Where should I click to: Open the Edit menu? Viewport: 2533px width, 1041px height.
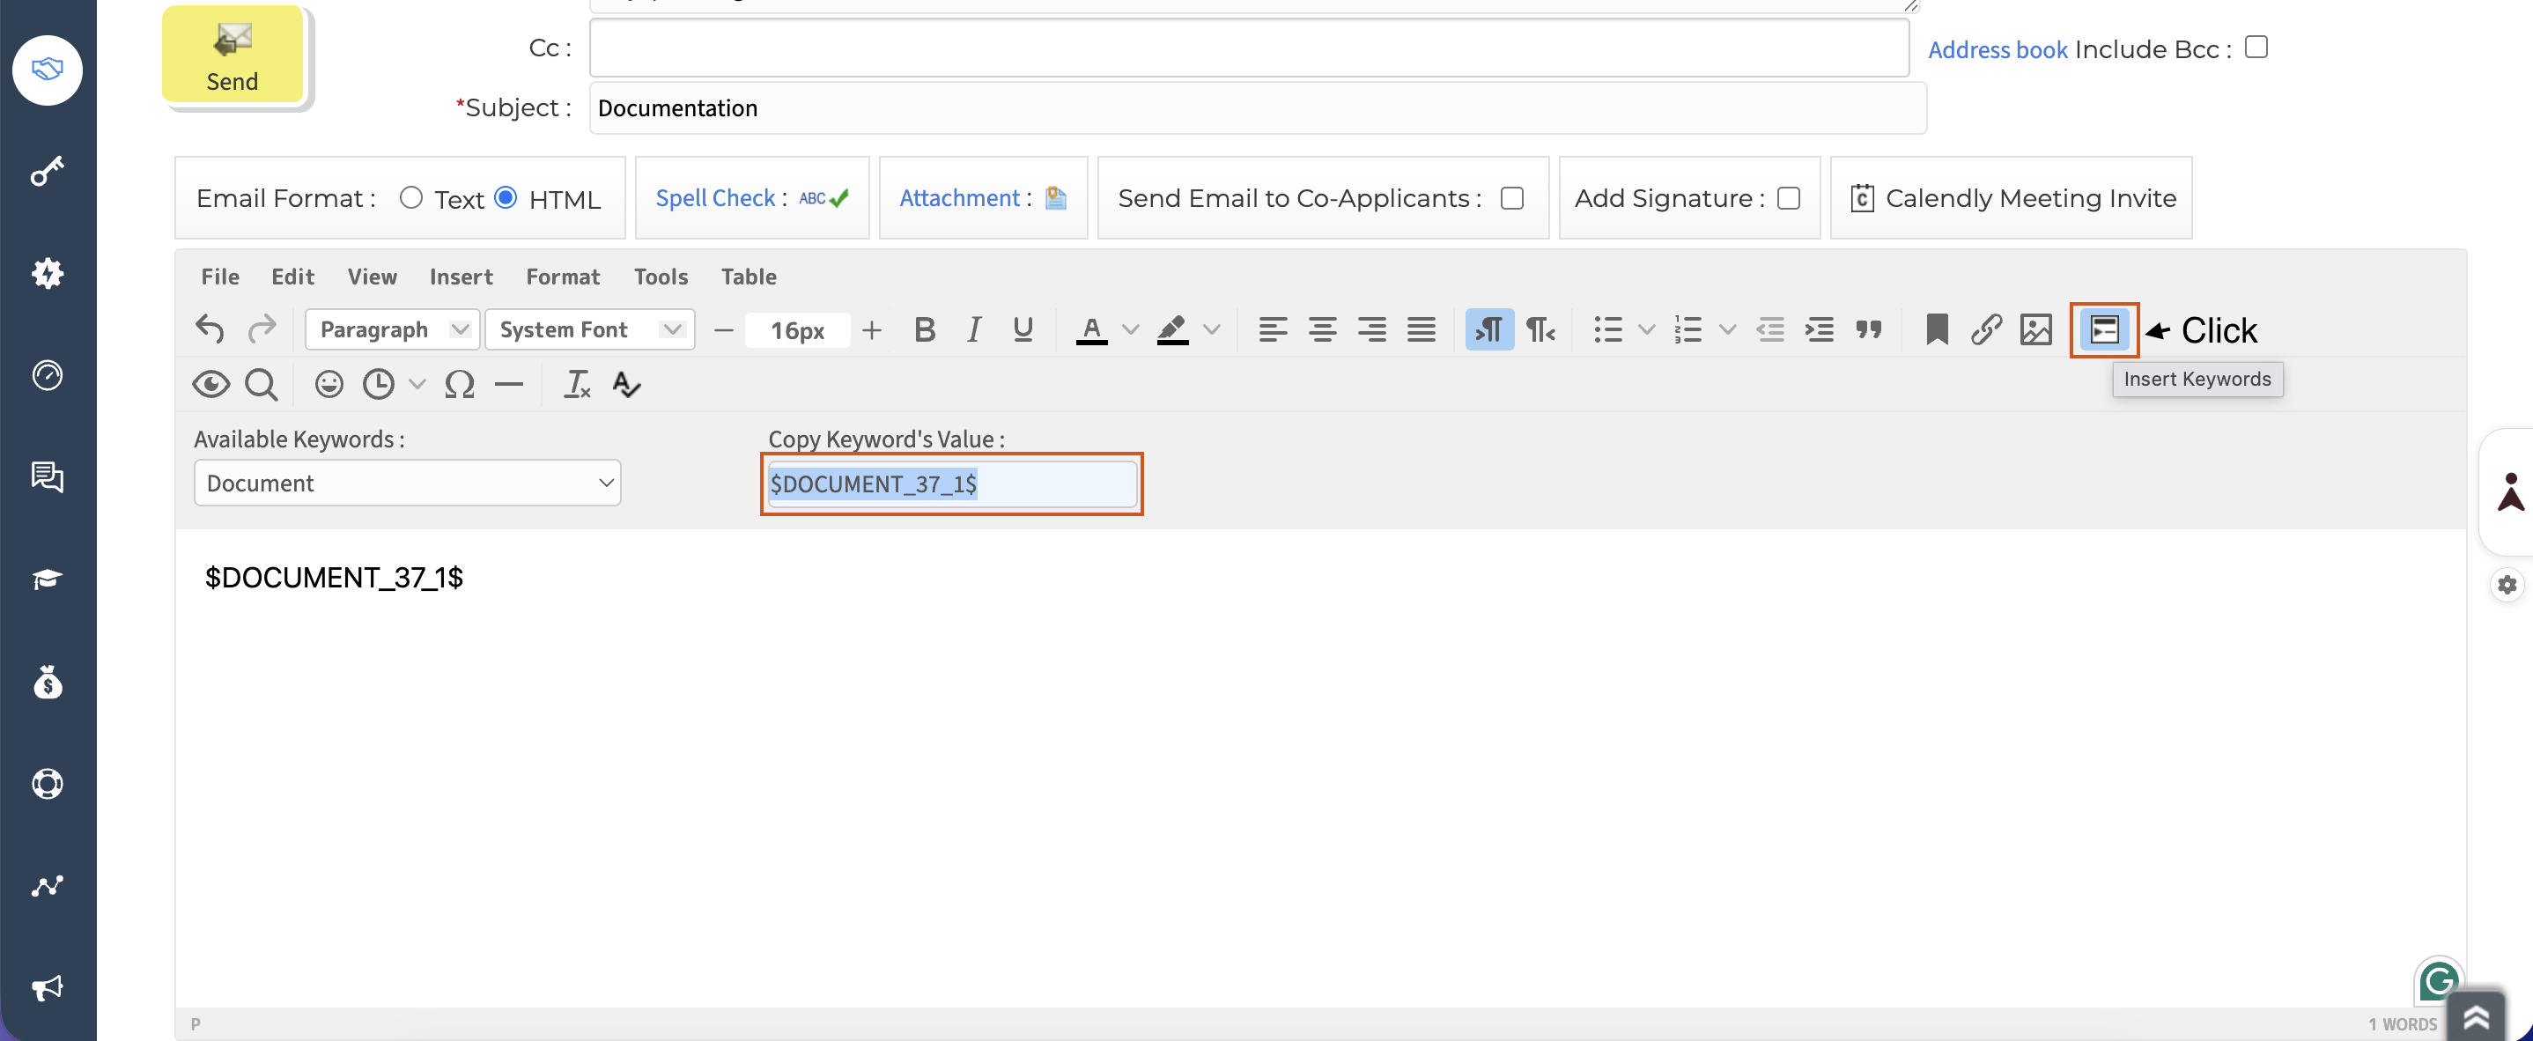tap(293, 277)
